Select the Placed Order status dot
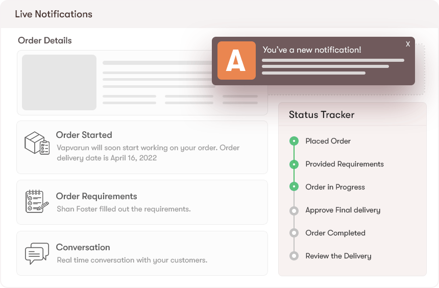Viewport: 439px width, 288px height. (x=294, y=141)
